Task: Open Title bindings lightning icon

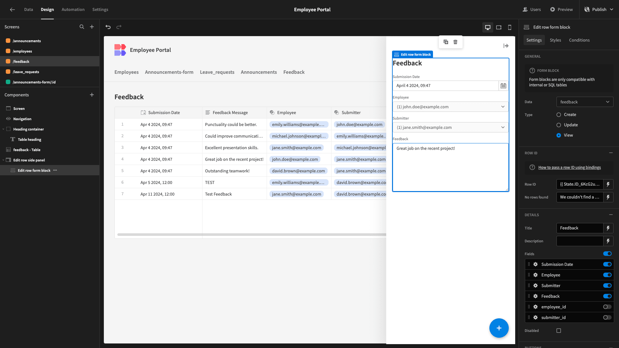Action: point(608,228)
